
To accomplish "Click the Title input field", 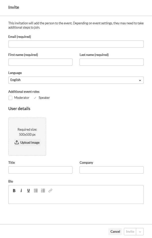I will (x=40, y=170).
